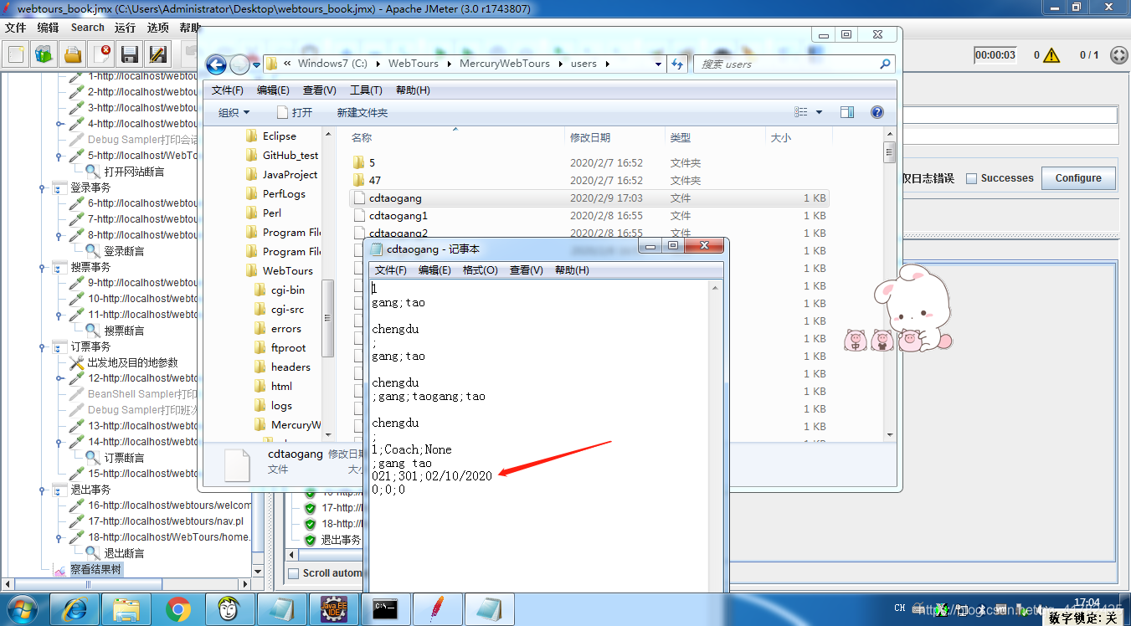Image resolution: width=1131 pixels, height=626 pixels.
Task: Collapse the 登录事务 tree node
Action: coord(42,188)
